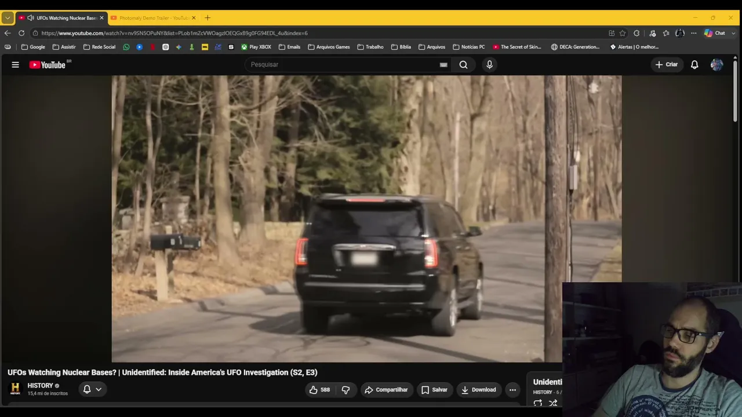Open the Trabalho bookmarks folder

coord(370,47)
